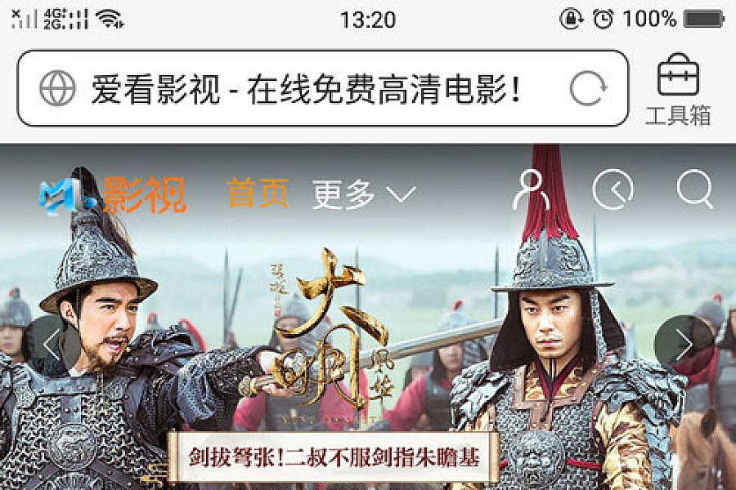Tap the 13:20 clock in status bar

368,20
